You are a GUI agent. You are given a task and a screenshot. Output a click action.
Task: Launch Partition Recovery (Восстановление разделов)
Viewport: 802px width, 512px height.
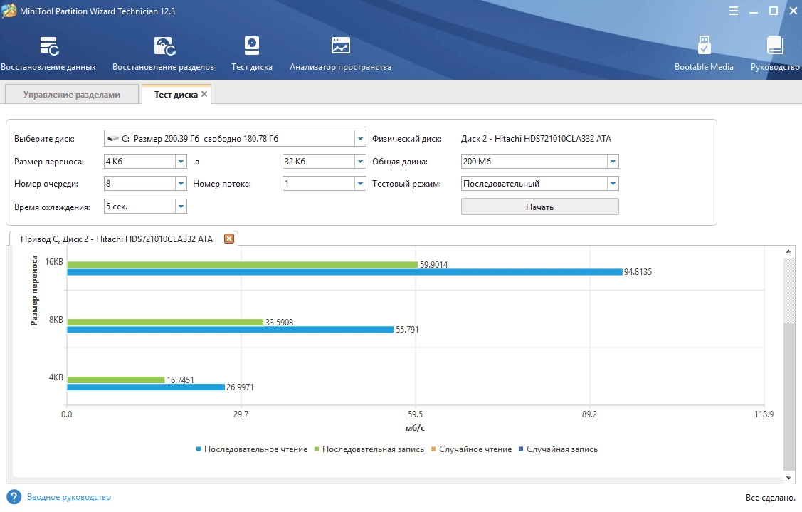[163, 53]
